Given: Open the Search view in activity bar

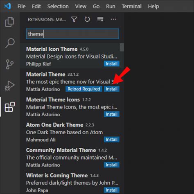Looking at the screenshot, I should point(10,43).
